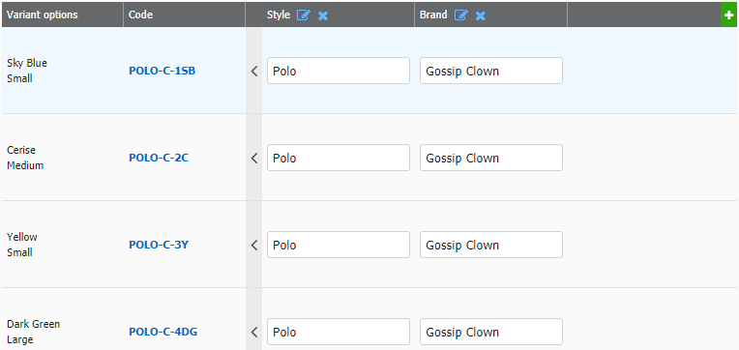Collapse arrow on Yellow Small row
Viewport: 739px width, 350px height.
pos(254,245)
